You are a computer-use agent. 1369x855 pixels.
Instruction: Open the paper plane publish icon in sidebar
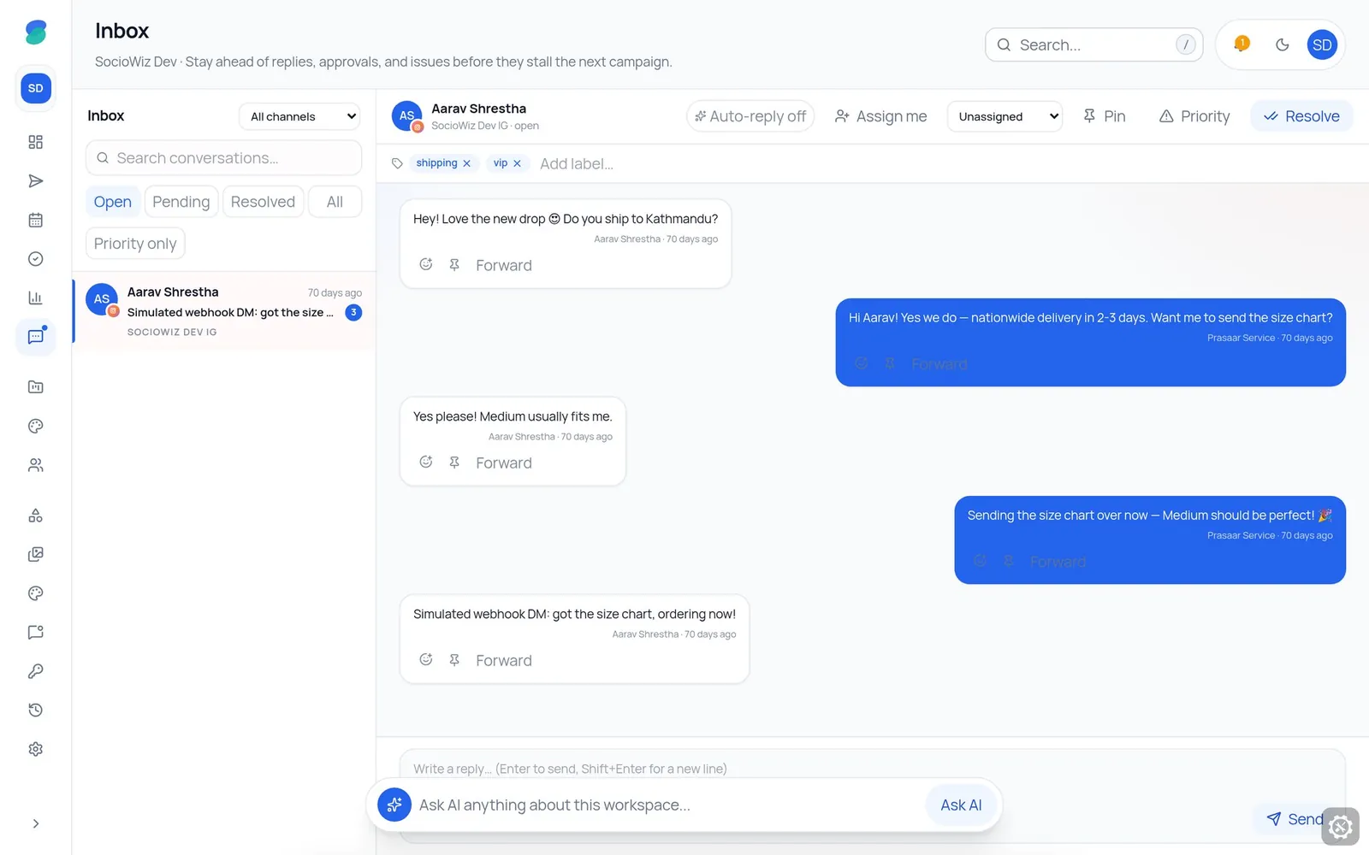pos(35,181)
